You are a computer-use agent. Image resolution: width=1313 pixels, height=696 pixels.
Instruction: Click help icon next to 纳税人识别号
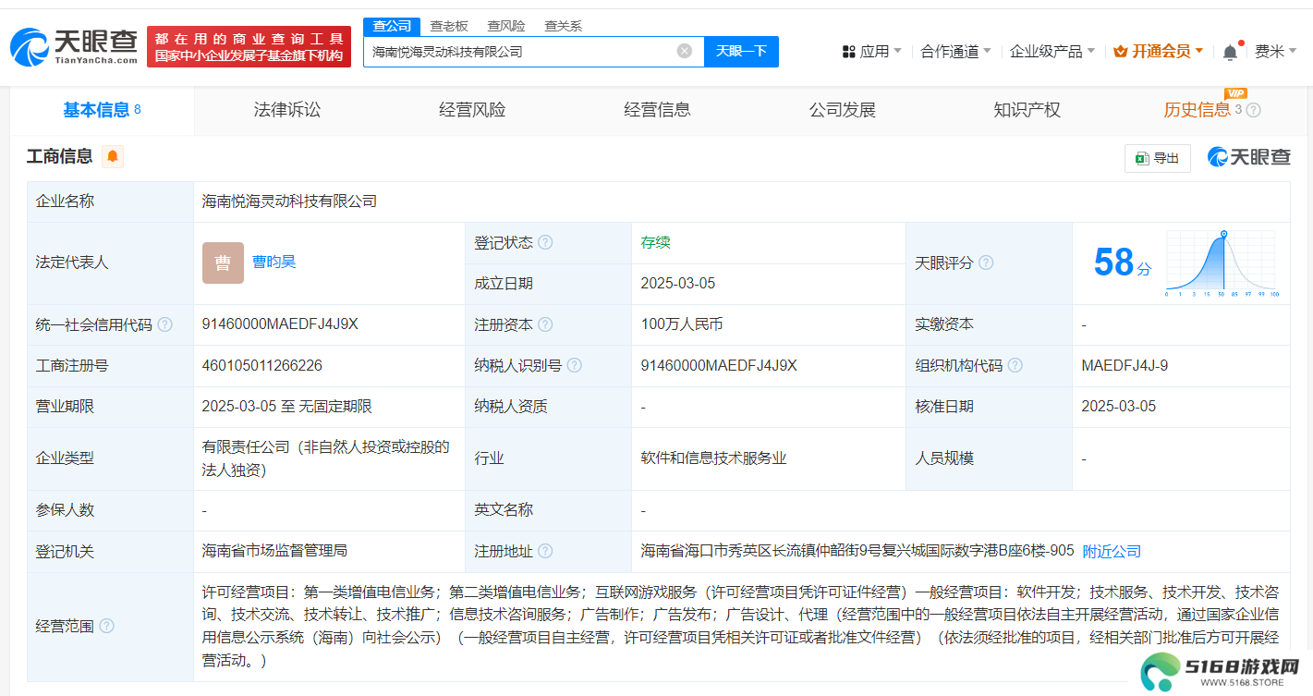575,365
